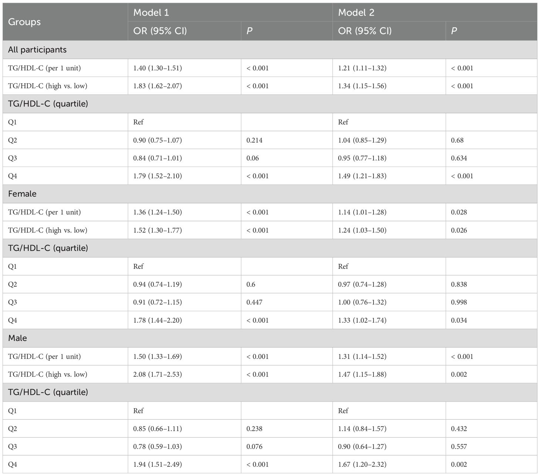Click the P value cell 0.214
540x476 pixels.
coord(255,140)
